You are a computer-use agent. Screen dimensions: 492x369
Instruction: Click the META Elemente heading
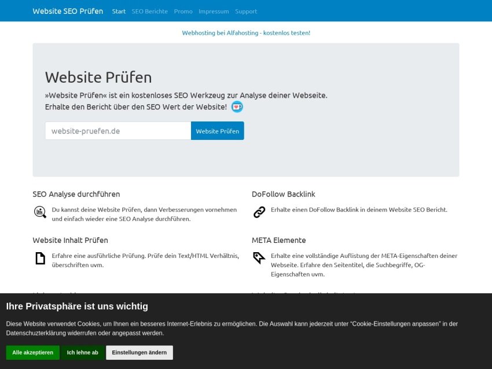pos(278,240)
